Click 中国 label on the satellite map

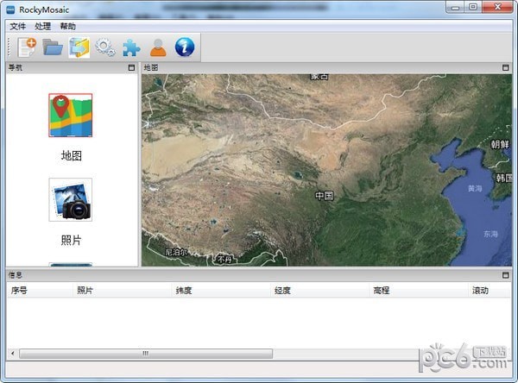324,196
